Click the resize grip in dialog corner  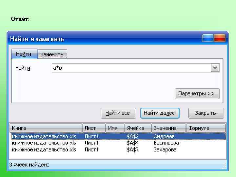pos(224,166)
